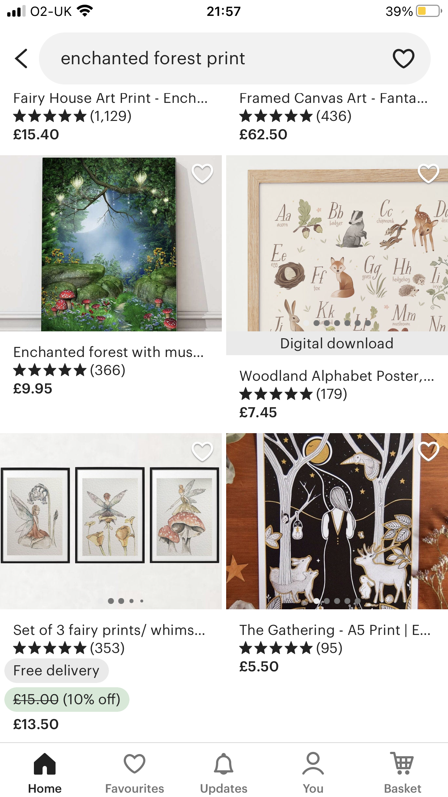448x797 pixels.
Task: Open the three framed fairy prints image
Action: click(x=111, y=521)
